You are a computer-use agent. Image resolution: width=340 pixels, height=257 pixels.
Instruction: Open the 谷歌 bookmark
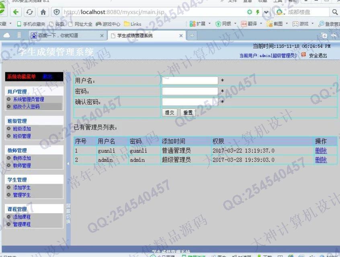57,24
